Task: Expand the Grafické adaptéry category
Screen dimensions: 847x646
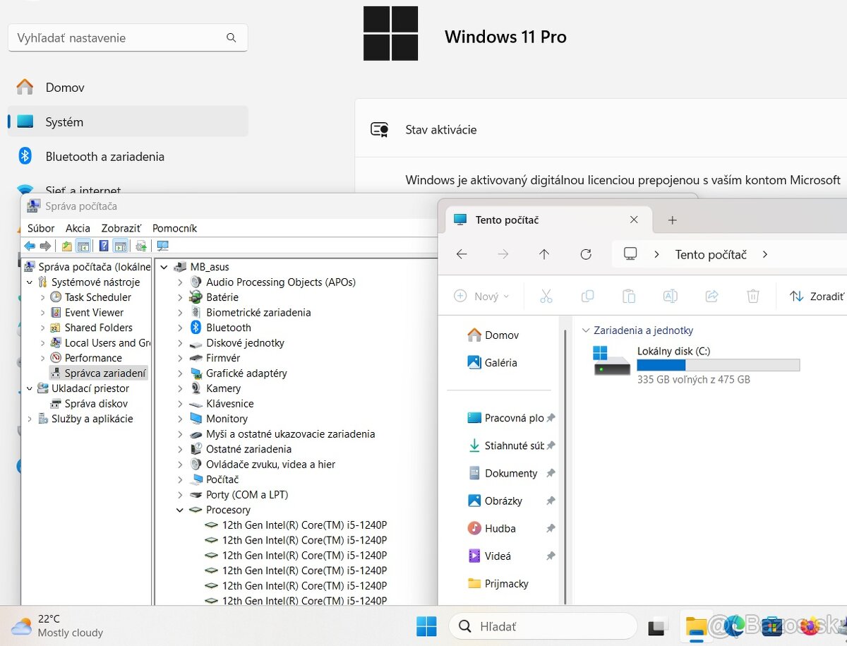Action: [180, 373]
